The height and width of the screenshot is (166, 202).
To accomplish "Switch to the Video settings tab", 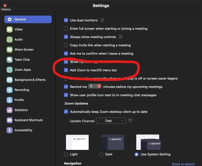I will 28,29.
